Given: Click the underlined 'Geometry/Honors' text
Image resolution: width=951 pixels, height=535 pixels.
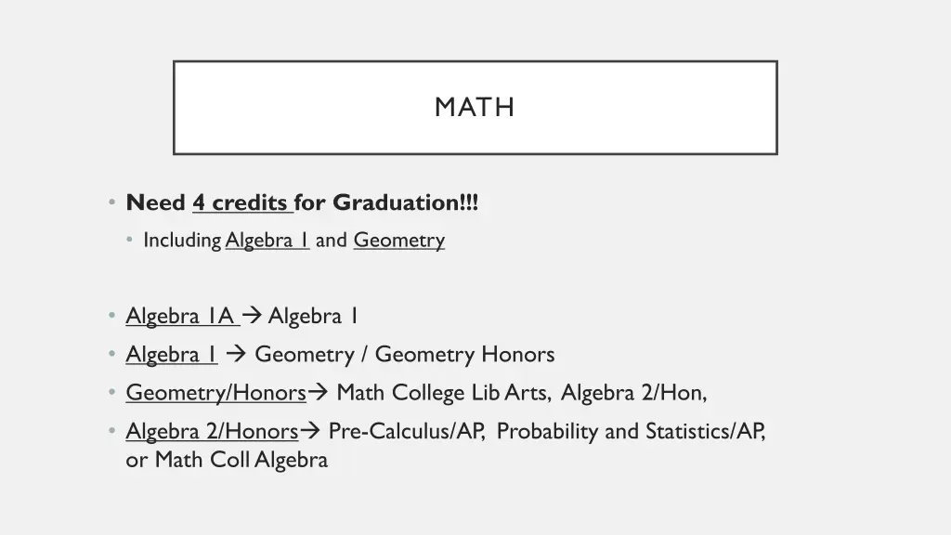Looking at the screenshot, I should (x=215, y=393).
